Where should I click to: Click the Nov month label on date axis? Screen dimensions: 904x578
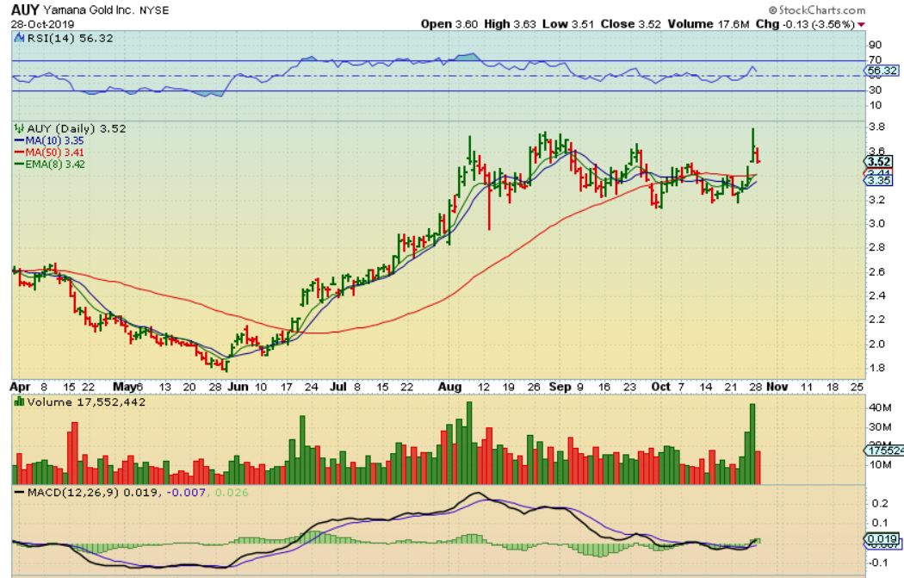[x=777, y=387]
